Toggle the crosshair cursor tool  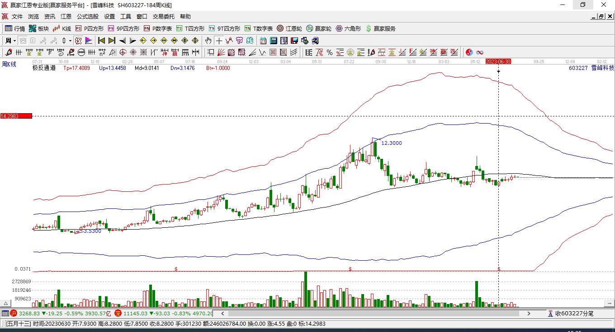tap(219, 41)
